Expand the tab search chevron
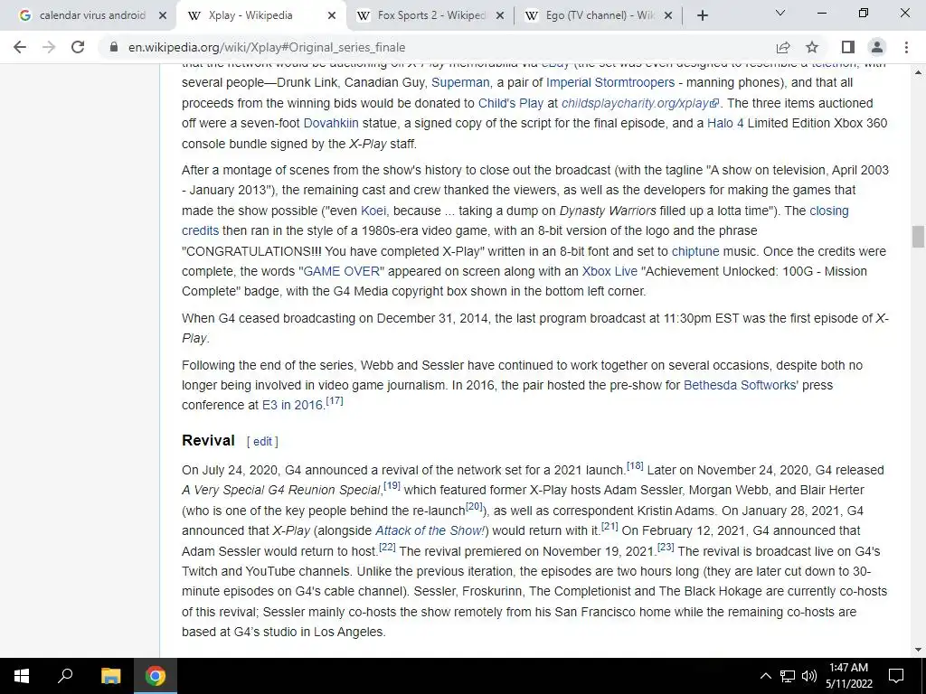926x694 pixels. coord(780,13)
